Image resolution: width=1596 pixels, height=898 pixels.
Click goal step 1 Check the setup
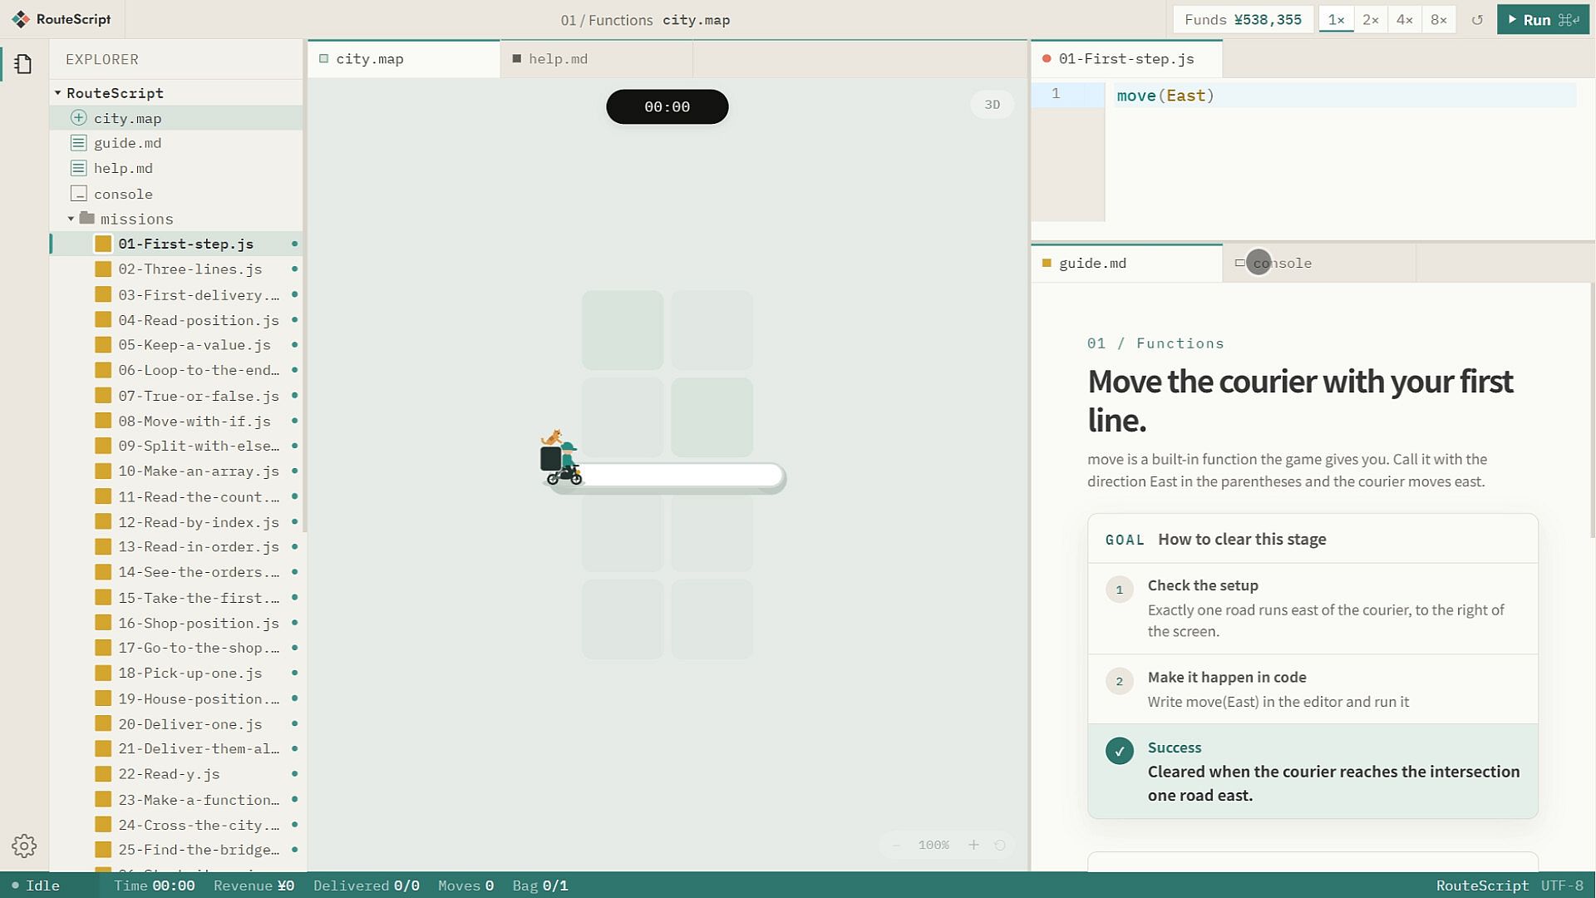click(1313, 608)
